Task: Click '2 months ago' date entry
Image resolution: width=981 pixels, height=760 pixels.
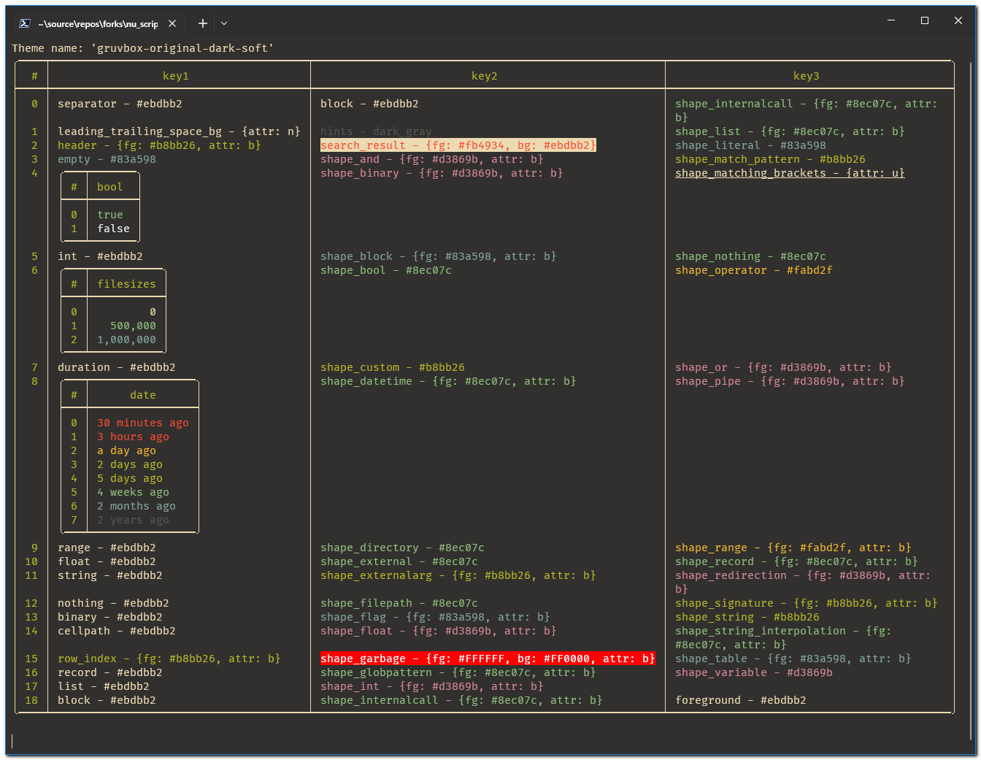Action: coord(136,506)
